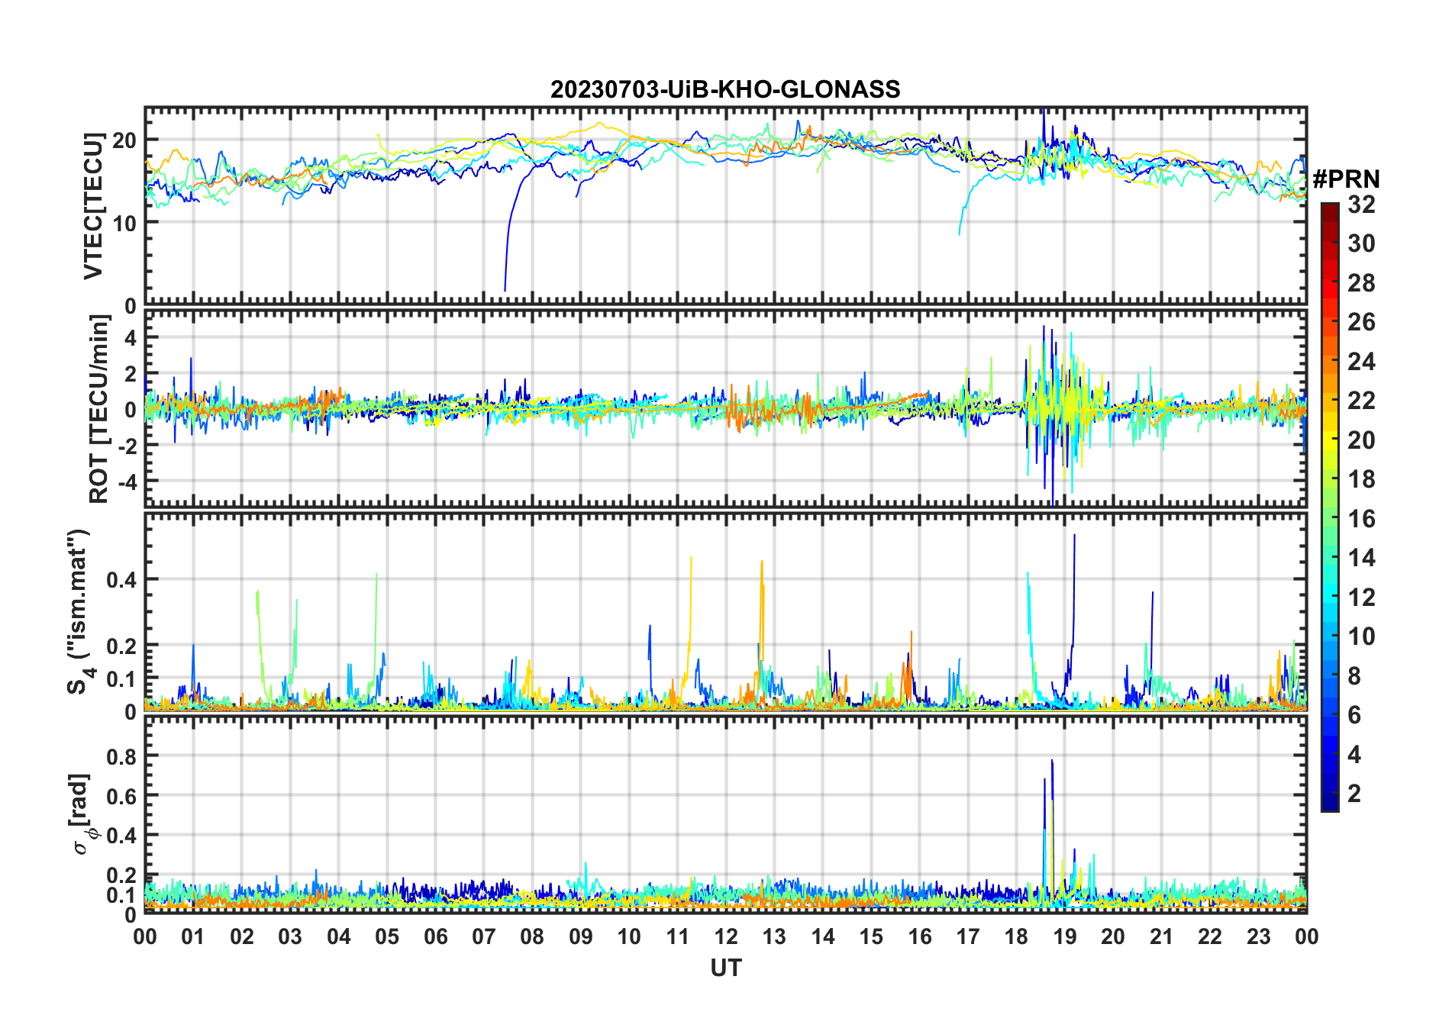Click the ROT panel y-tick label -2

pyautogui.click(x=126, y=446)
